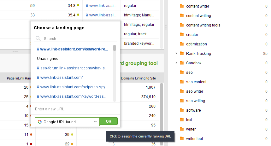Open www.link-assi... link in 34.8 row

pyautogui.click(x=103, y=6)
